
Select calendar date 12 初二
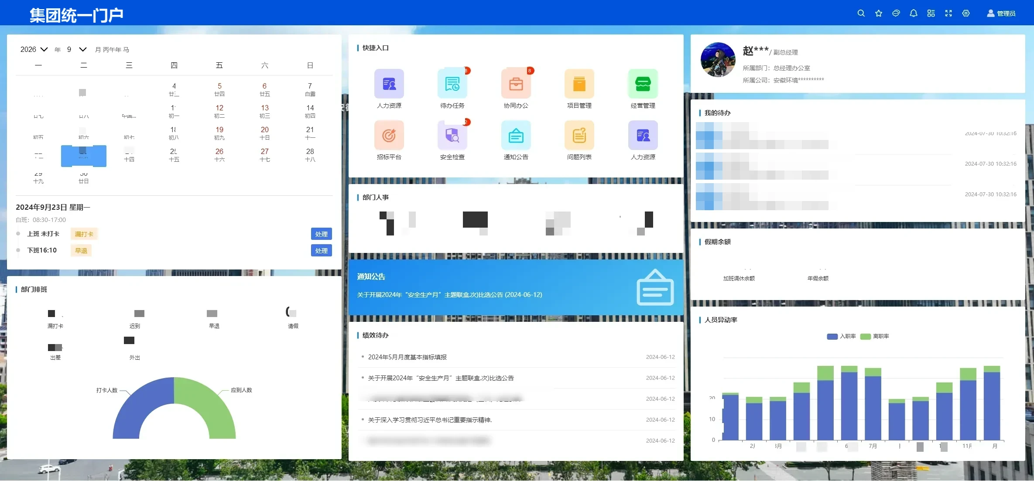click(x=219, y=111)
